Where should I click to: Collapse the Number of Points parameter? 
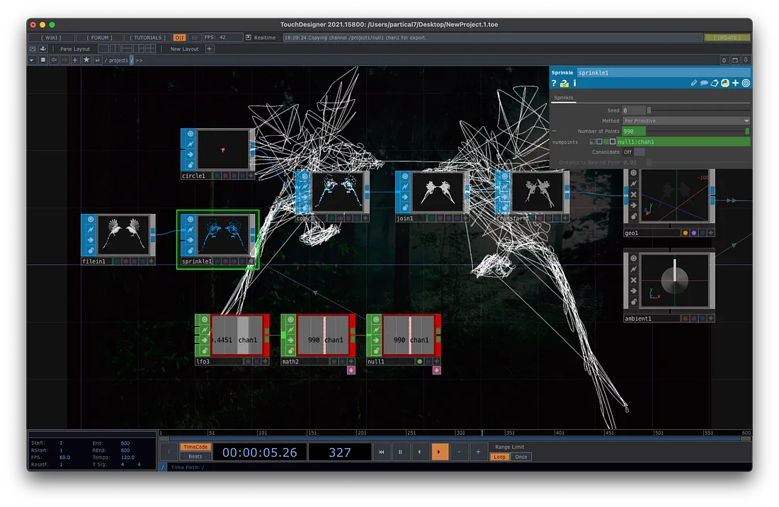tap(555, 132)
